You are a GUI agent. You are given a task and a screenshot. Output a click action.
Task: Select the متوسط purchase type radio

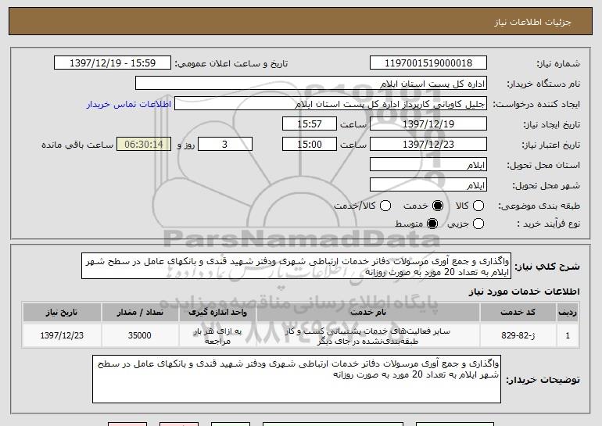(x=432, y=224)
